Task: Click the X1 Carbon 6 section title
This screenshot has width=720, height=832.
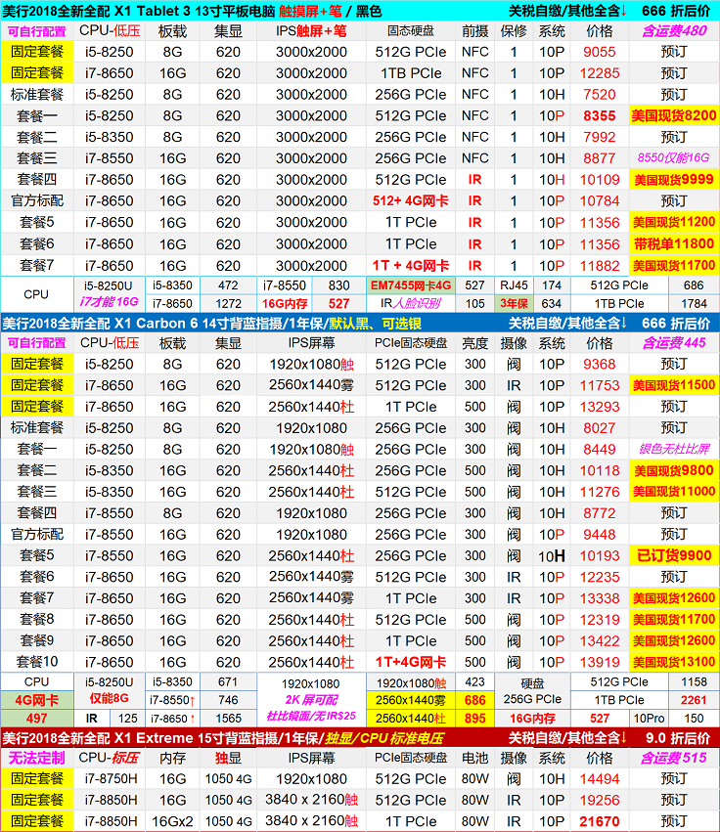Action: point(212,324)
